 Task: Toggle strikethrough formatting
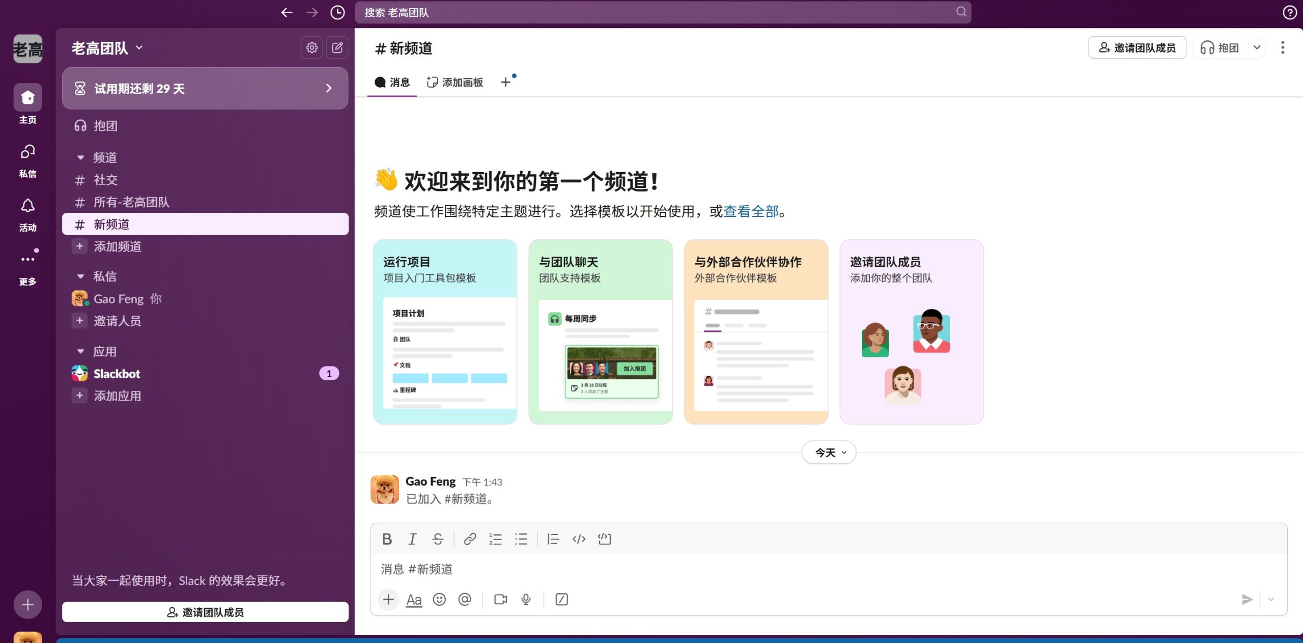click(438, 539)
